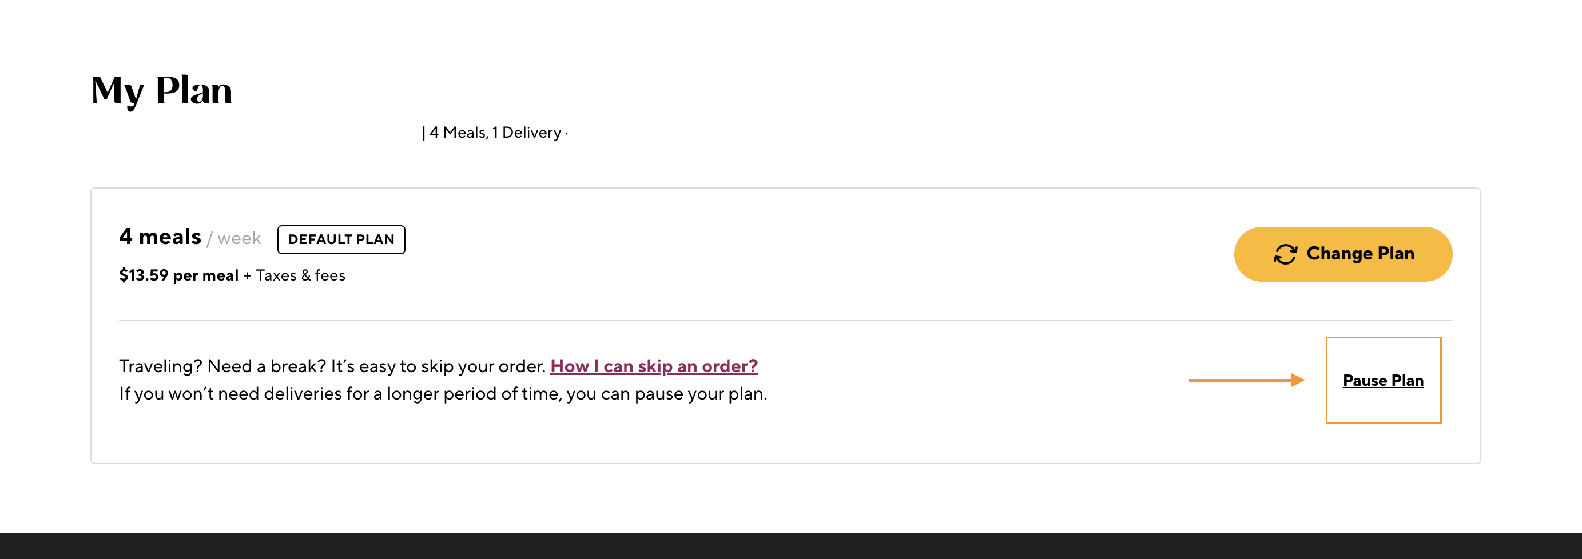Click the "My Plan" page heading
The image size is (1582, 559).
(161, 90)
